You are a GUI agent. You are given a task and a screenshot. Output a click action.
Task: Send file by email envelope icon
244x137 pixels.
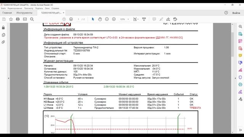[25, 19]
